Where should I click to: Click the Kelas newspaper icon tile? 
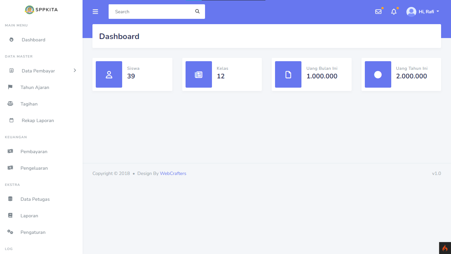(x=198, y=74)
